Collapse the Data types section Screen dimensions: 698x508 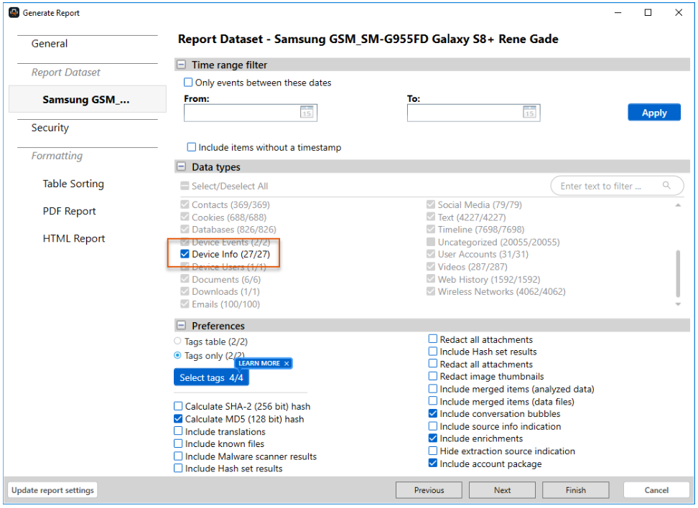click(181, 166)
